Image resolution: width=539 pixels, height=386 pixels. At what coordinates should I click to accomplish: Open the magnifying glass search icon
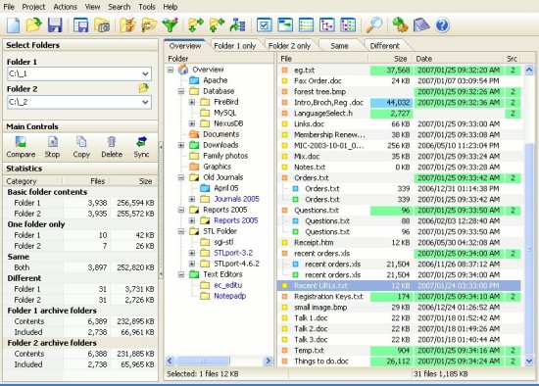pos(374,25)
